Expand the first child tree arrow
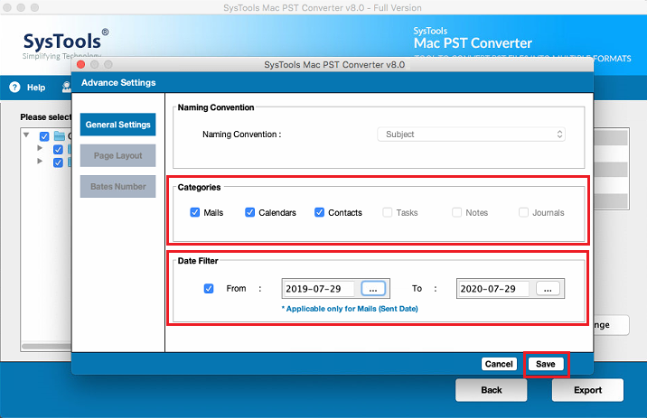Screen dimensions: 647x418 (x=40, y=147)
